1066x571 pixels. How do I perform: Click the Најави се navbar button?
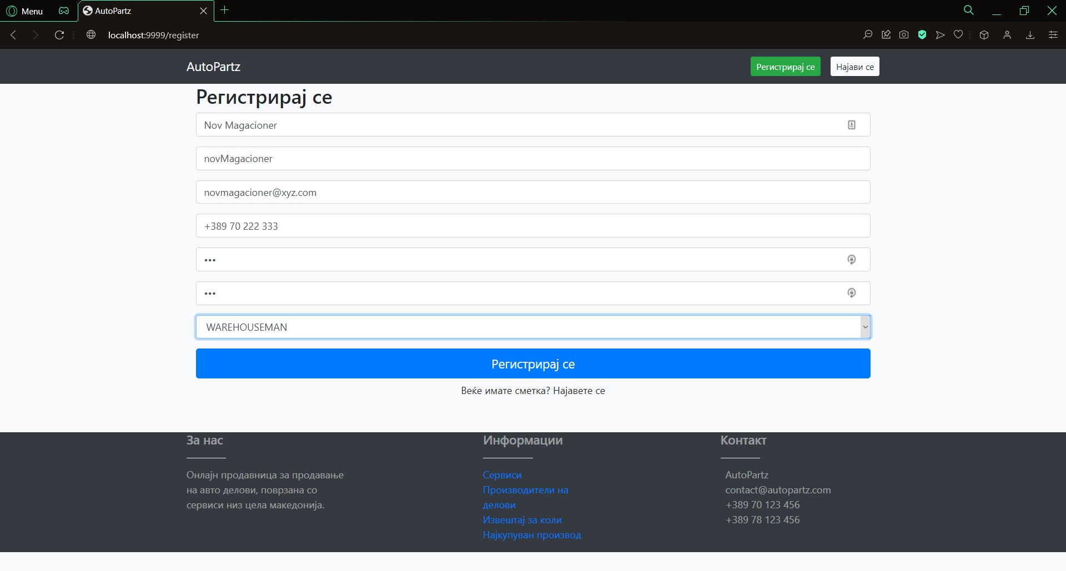854,67
